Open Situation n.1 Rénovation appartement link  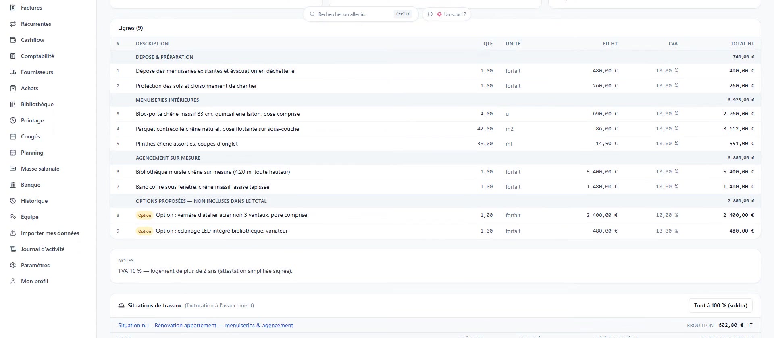pos(206,325)
